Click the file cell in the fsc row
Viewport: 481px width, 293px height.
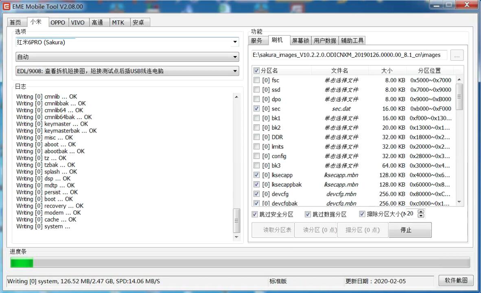point(341,80)
